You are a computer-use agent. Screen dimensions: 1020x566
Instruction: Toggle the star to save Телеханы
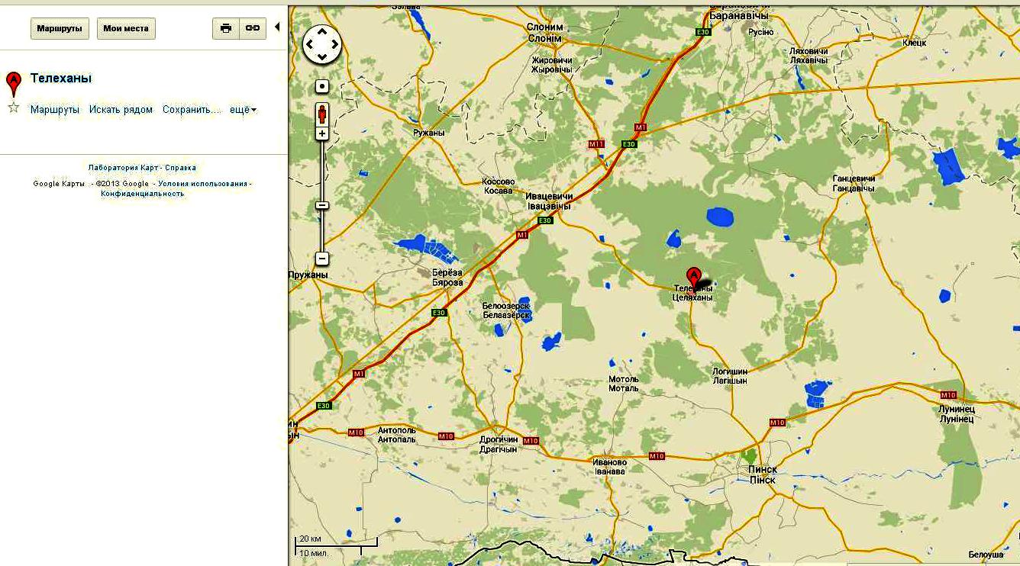tap(13, 108)
